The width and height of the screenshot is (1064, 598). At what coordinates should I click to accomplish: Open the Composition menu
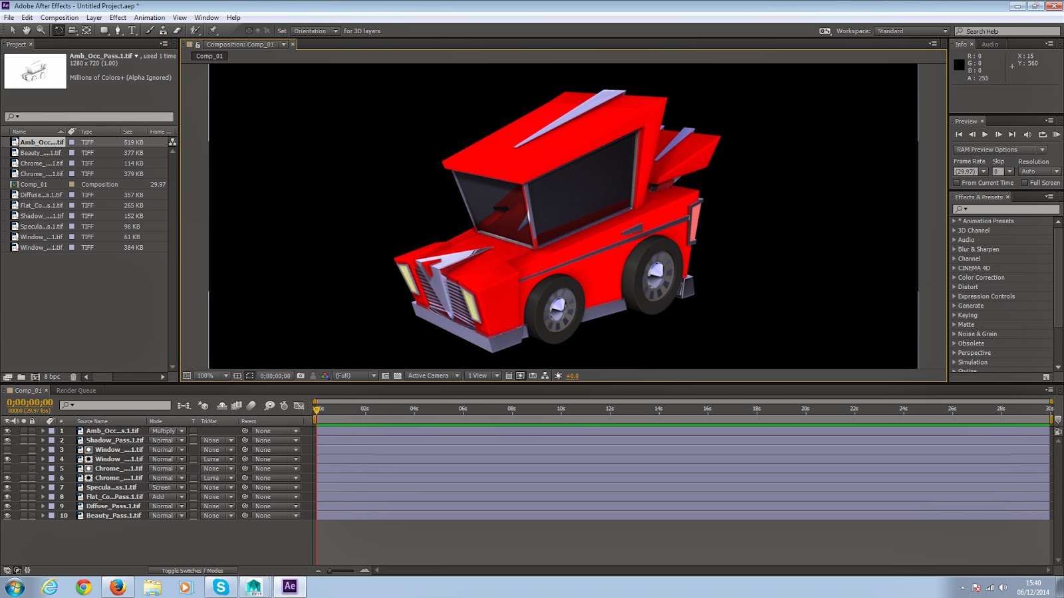click(59, 18)
